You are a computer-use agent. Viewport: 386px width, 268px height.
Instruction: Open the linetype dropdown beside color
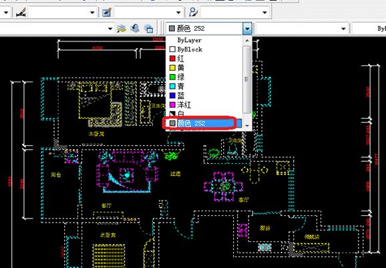[x=343, y=29]
